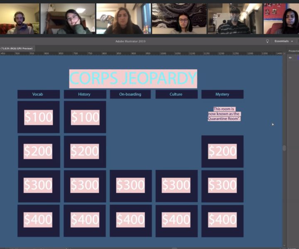Click the Mystery category header
299x249 pixels.
pyautogui.click(x=222, y=94)
